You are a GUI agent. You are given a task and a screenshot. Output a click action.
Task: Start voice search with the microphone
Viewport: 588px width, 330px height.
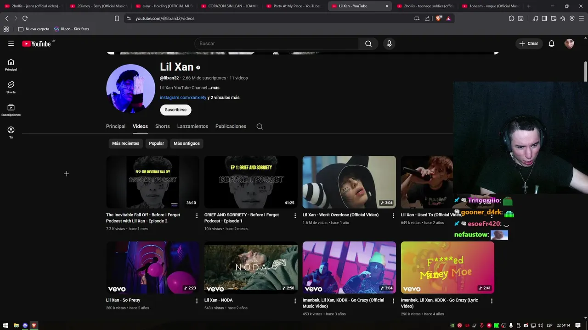(389, 44)
